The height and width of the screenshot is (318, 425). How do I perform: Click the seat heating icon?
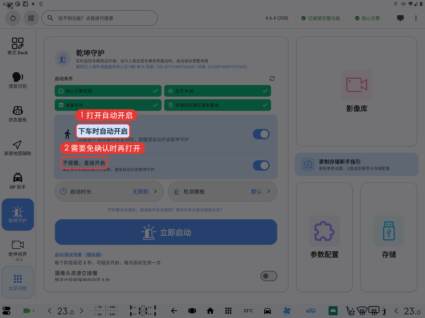click(350, 311)
